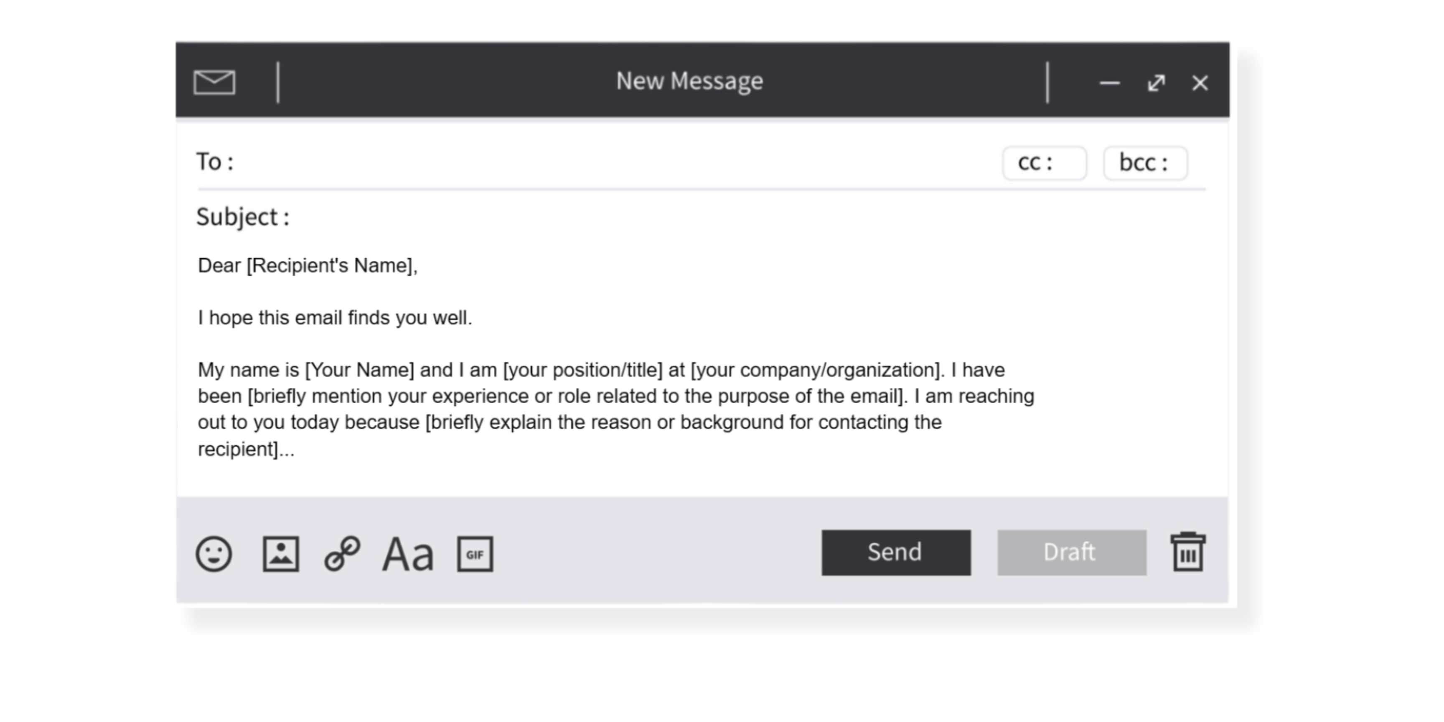
Task: Insert a GIF
Action: pyautogui.click(x=474, y=554)
